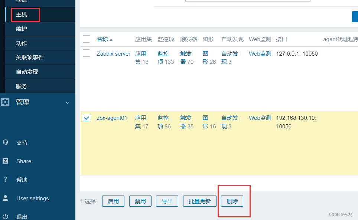Open Zabbix server 自动发现 3 link
This screenshot has width=358, height=220.
coord(230,58)
